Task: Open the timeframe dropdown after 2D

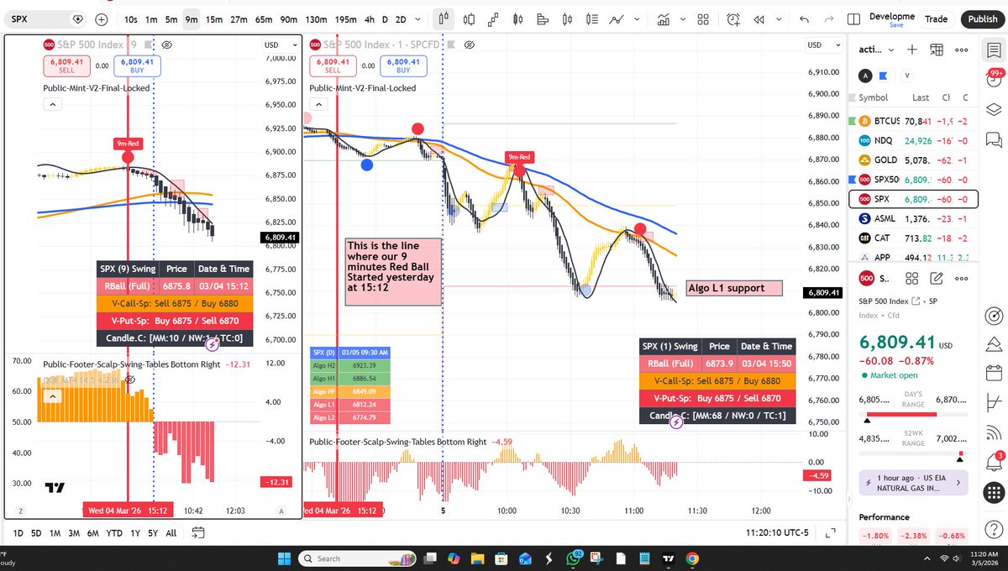Action: [x=417, y=18]
